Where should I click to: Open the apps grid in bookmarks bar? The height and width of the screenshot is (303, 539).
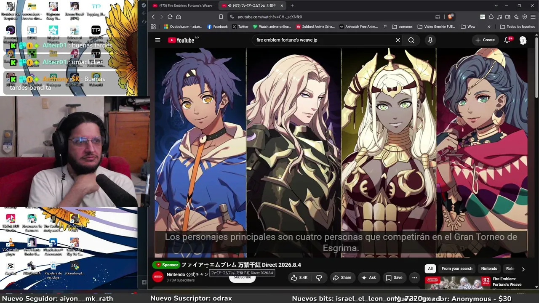coord(153,27)
